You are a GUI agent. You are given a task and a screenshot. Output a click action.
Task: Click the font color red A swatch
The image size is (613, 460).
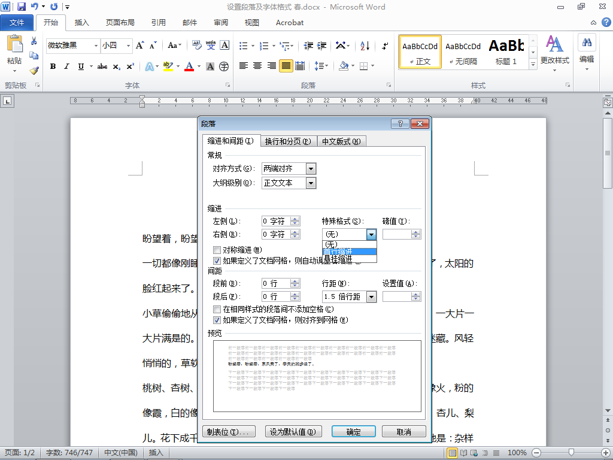tap(189, 66)
